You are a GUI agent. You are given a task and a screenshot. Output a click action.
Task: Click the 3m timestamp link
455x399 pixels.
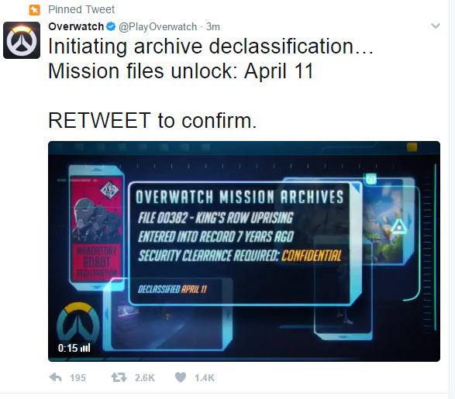coord(213,27)
